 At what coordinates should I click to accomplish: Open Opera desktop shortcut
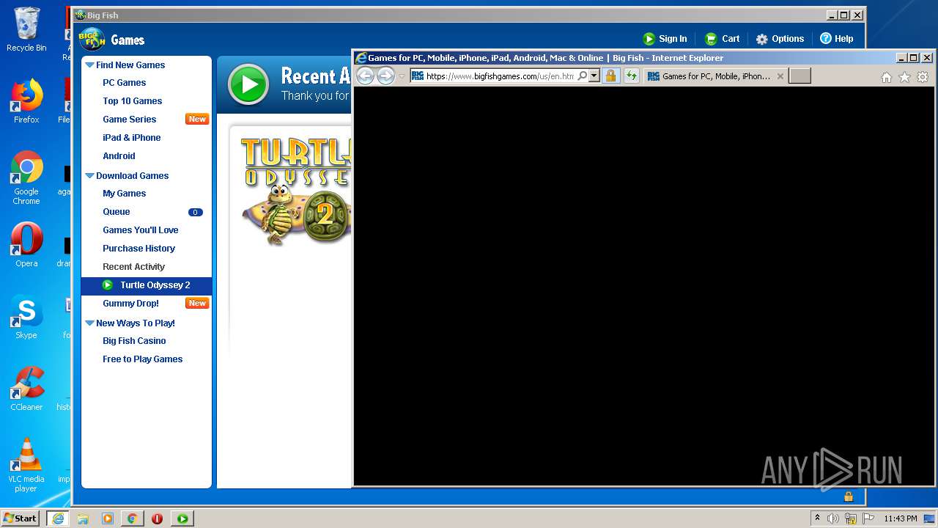[26, 245]
